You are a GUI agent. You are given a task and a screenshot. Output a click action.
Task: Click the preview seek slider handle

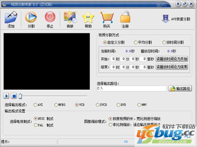[20, 96]
